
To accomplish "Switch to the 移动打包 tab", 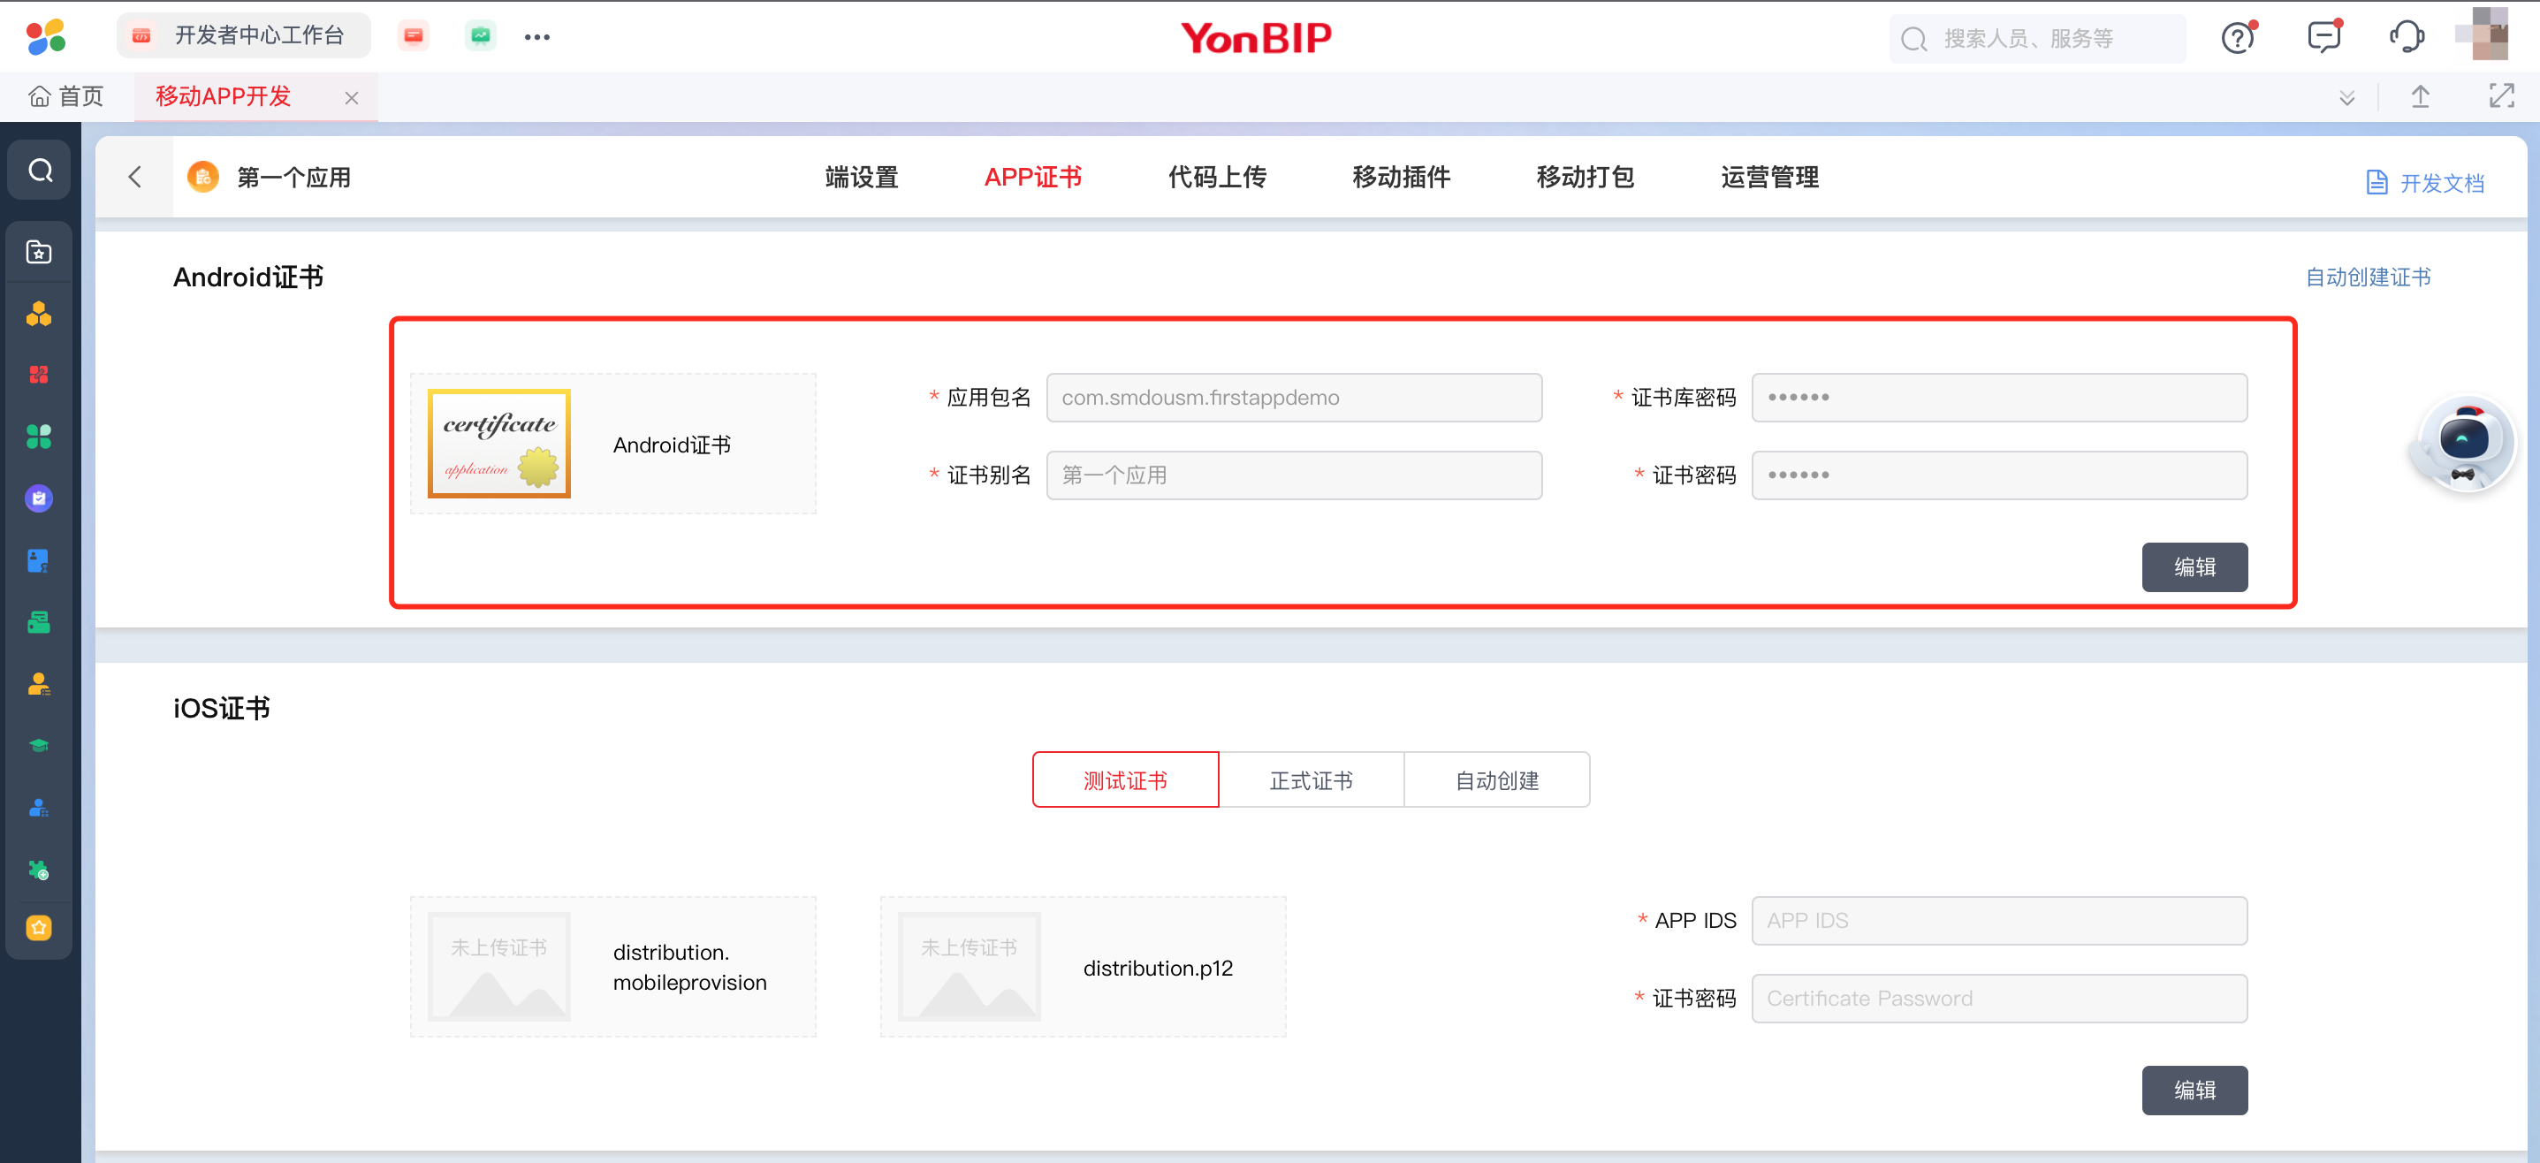I will click(1585, 178).
